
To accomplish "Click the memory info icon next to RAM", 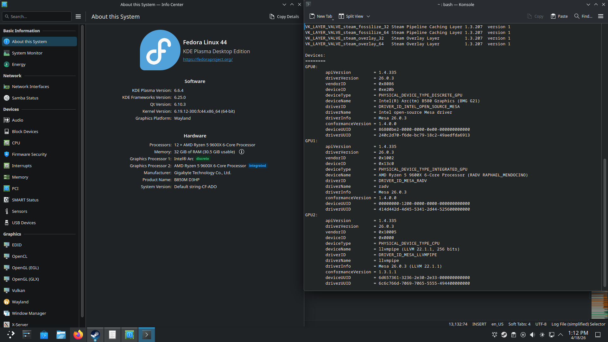I will [x=242, y=152].
